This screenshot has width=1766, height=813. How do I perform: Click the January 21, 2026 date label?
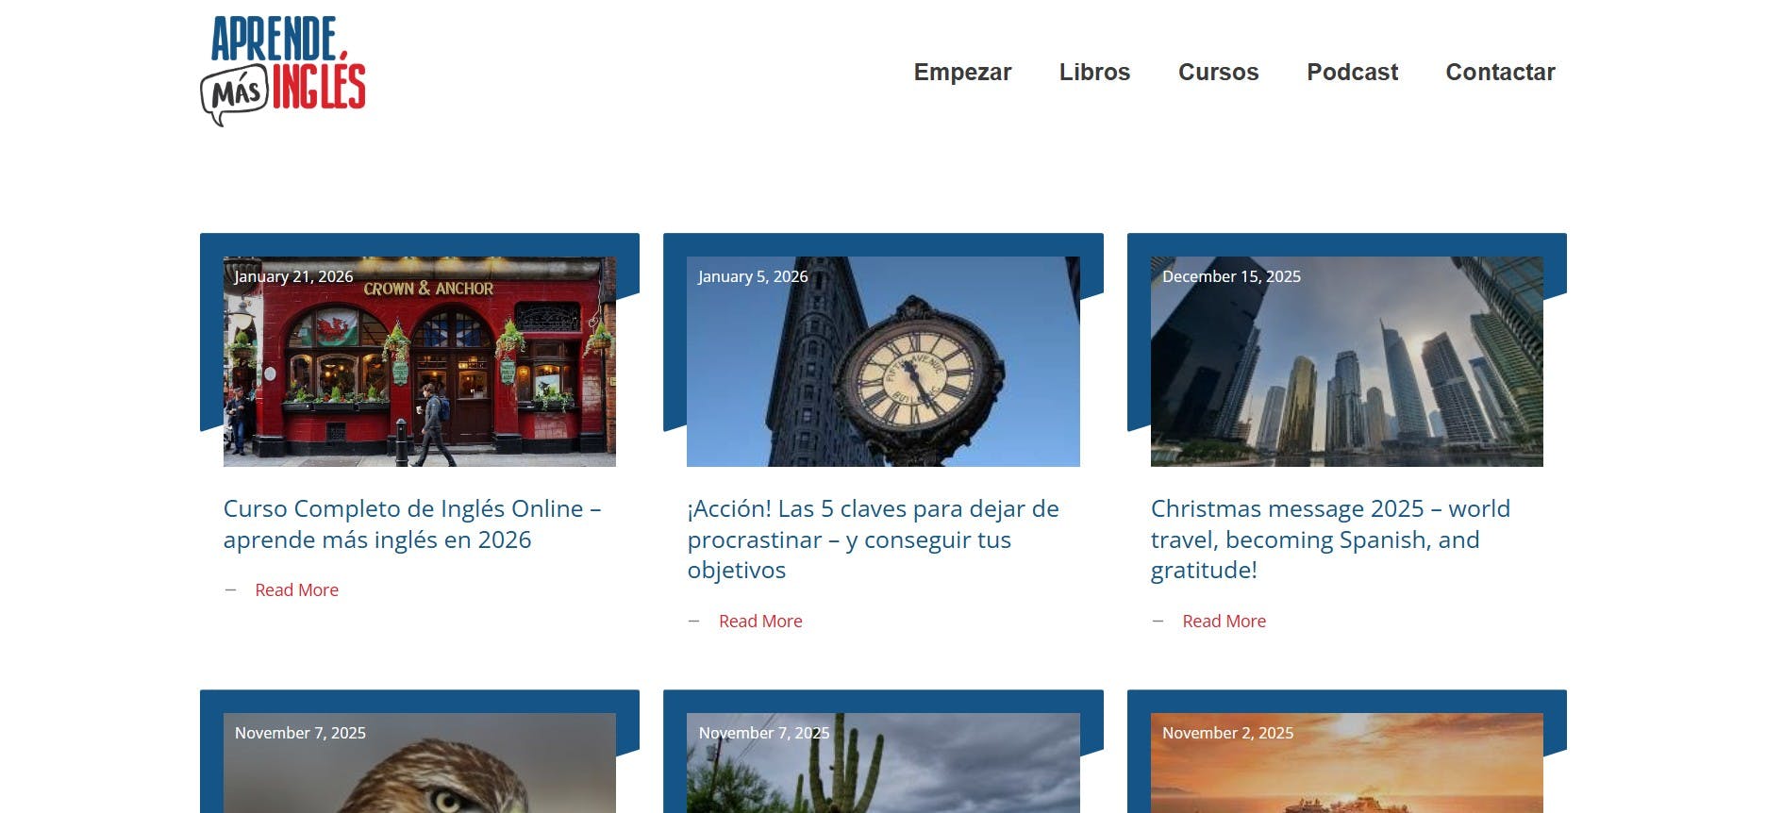click(293, 276)
